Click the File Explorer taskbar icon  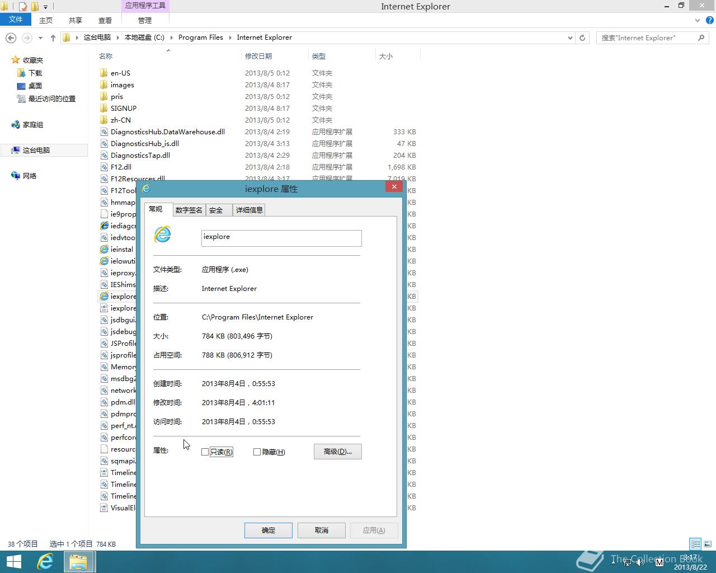pyautogui.click(x=78, y=562)
